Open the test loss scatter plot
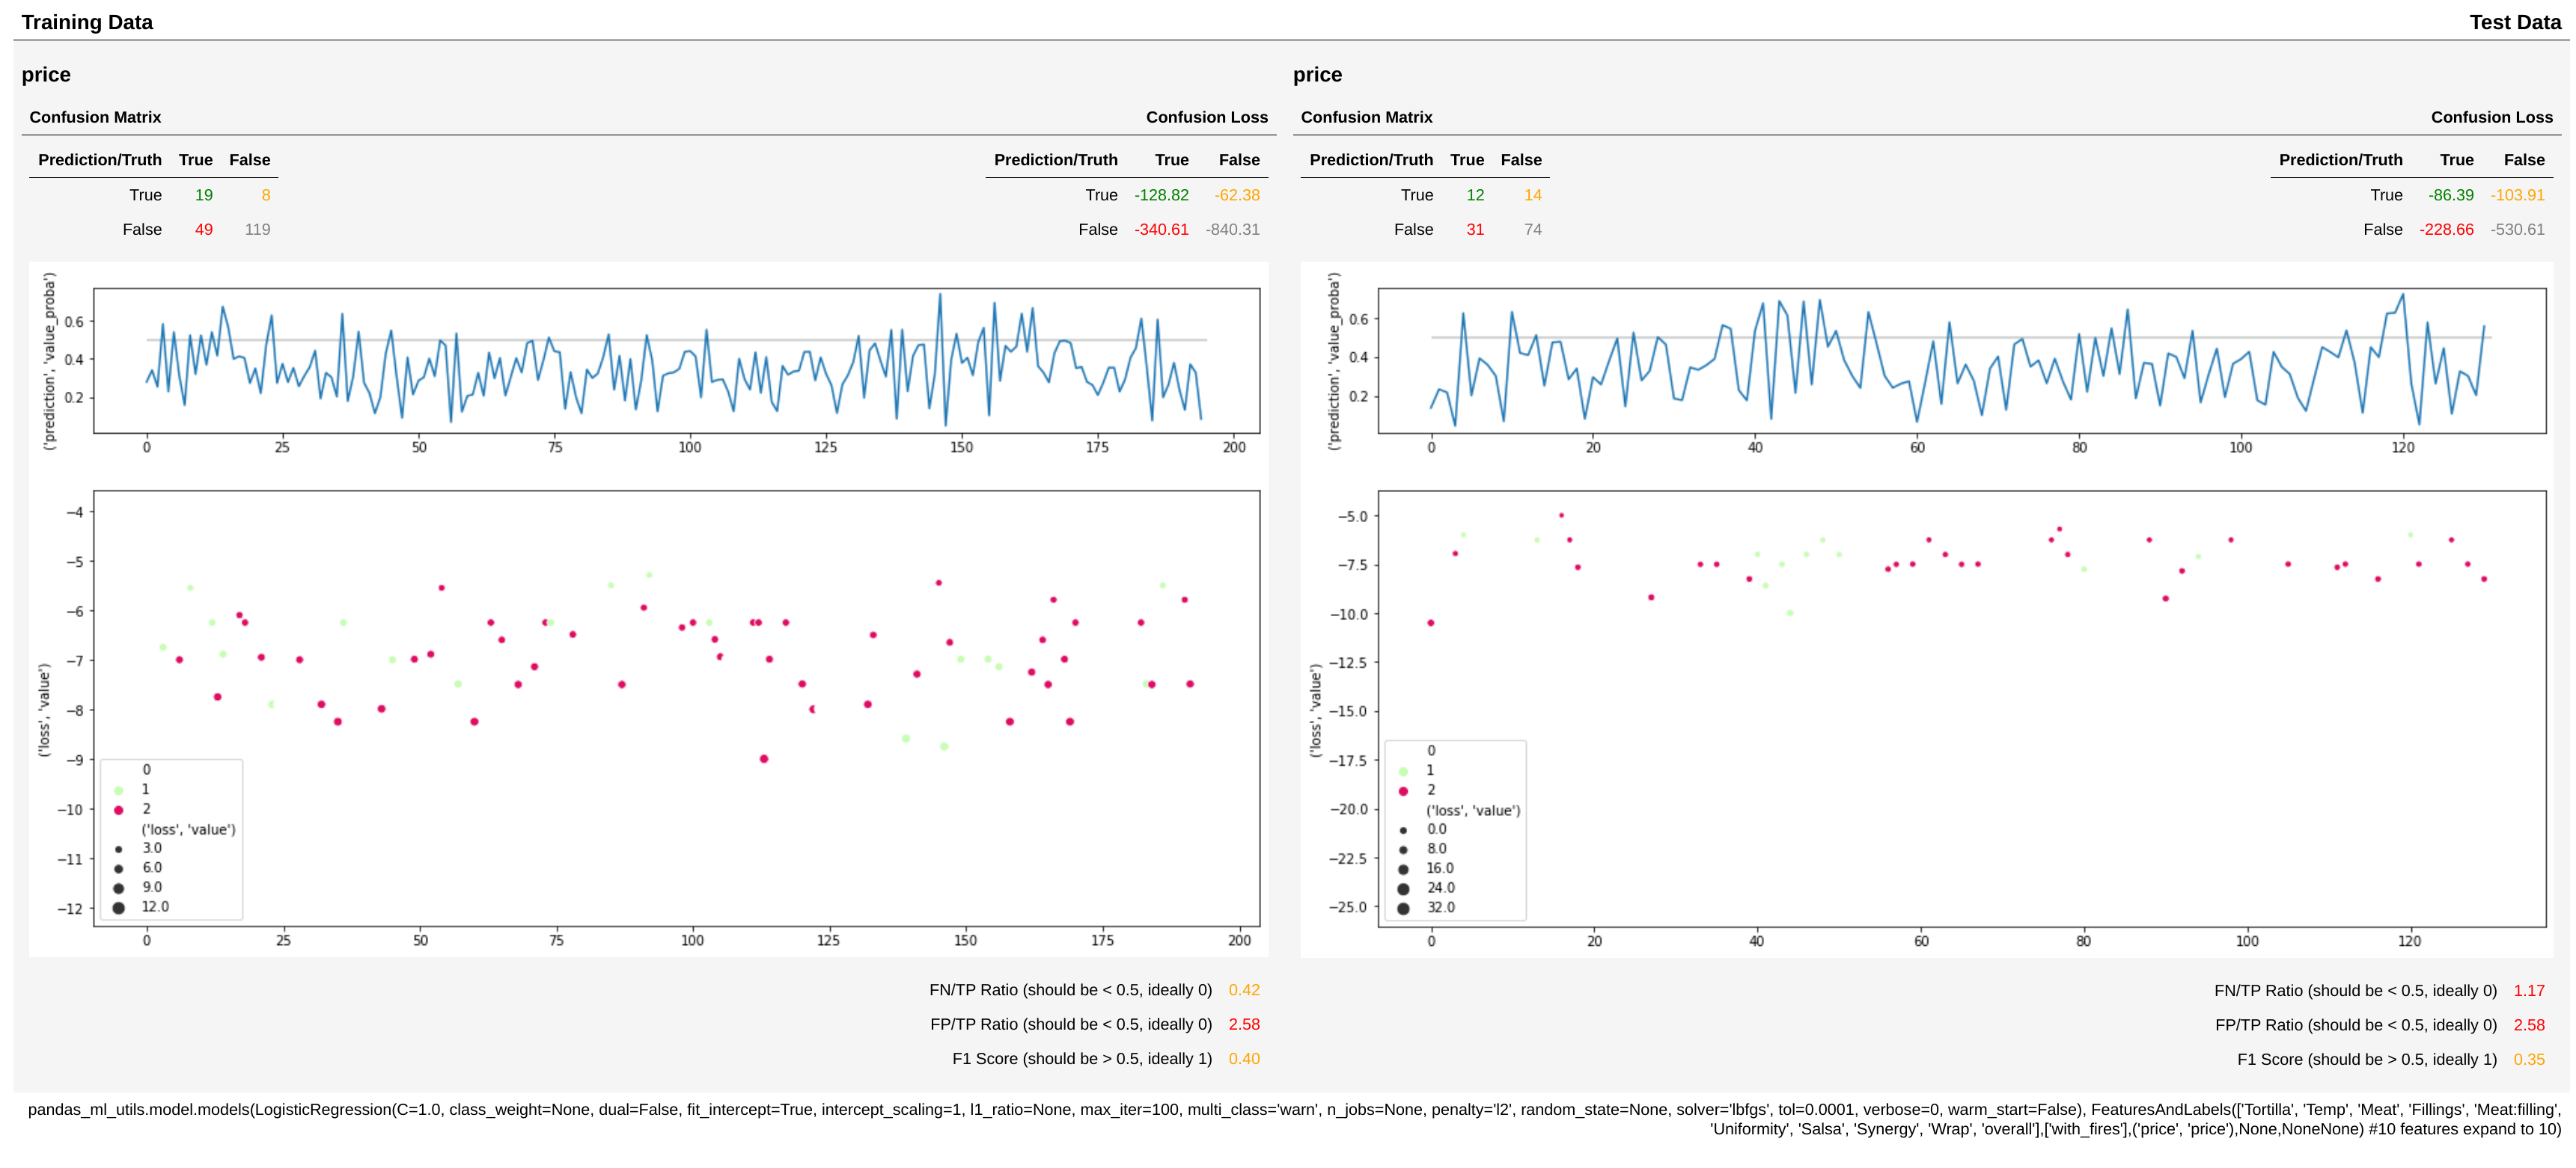Screen dimensions: 2576x1168 1961,708
